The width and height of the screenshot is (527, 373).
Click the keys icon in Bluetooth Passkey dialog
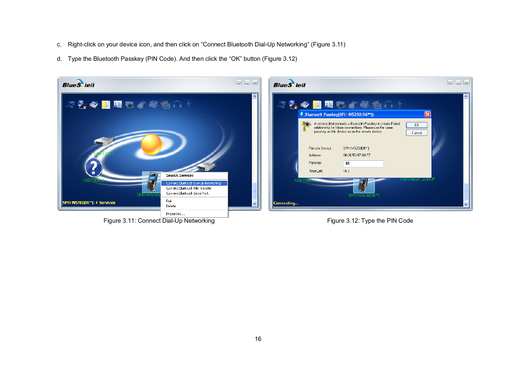pos(306,127)
